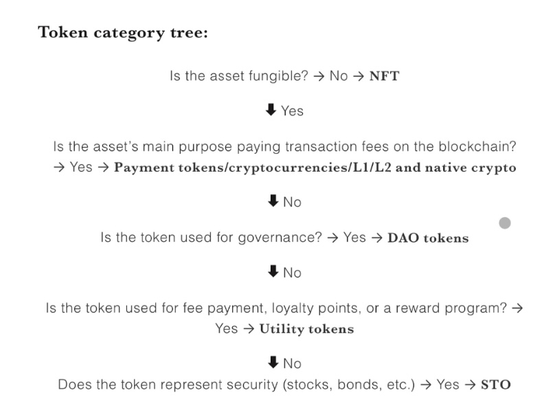Select the bold DAO tokens label
Image resolution: width=544 pixels, height=408 pixels.
click(x=428, y=238)
